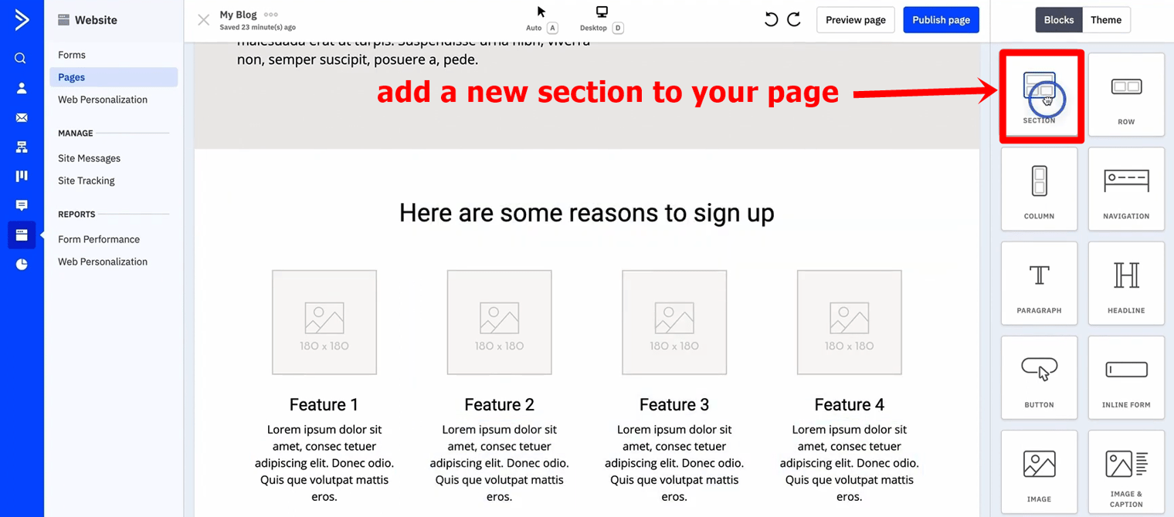
Task: Insert a Paragraph block
Action: 1039,283
